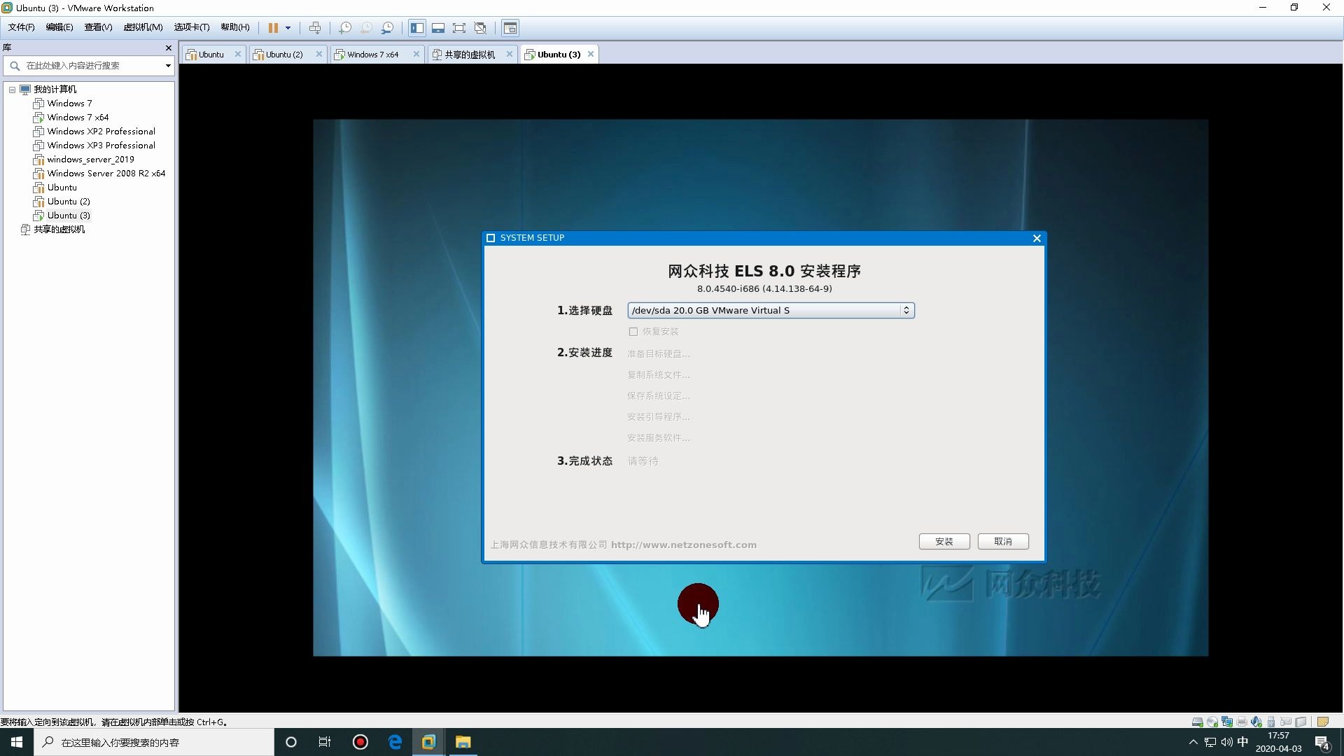The image size is (1344, 756).
Task: Toggle the library sidebar view button
Action: pyautogui.click(x=417, y=28)
